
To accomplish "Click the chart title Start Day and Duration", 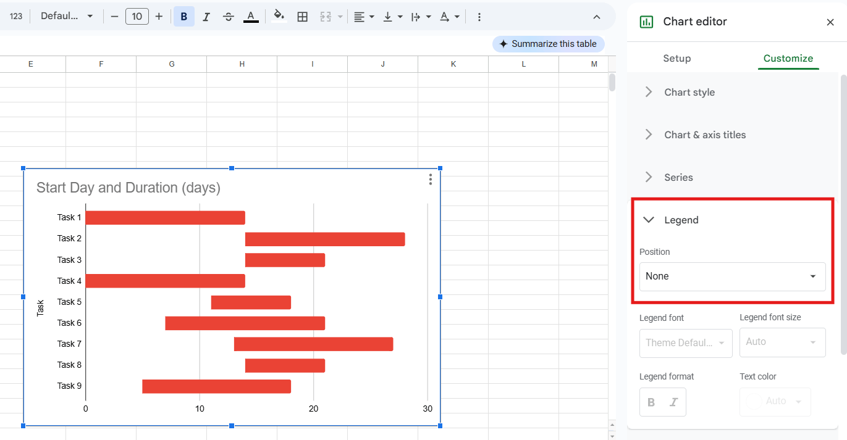I will [129, 188].
